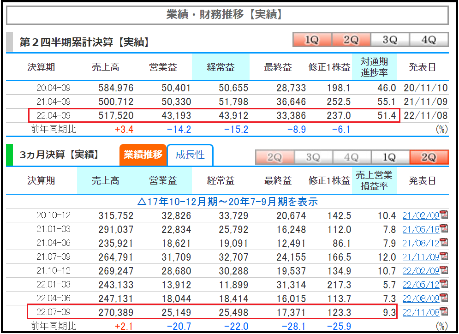Select the 22.04-09 period row label

tap(54, 115)
